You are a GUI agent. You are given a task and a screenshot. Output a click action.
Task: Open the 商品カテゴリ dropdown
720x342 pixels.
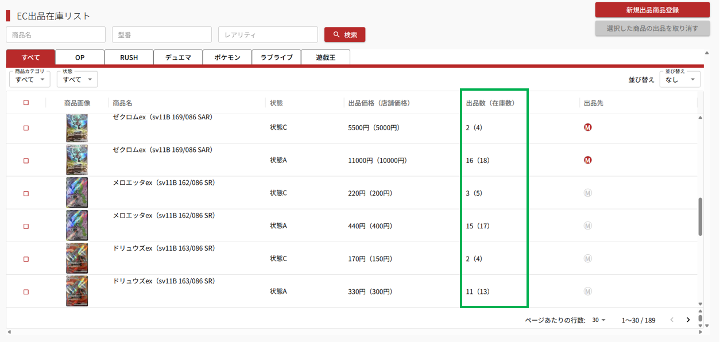click(30, 80)
